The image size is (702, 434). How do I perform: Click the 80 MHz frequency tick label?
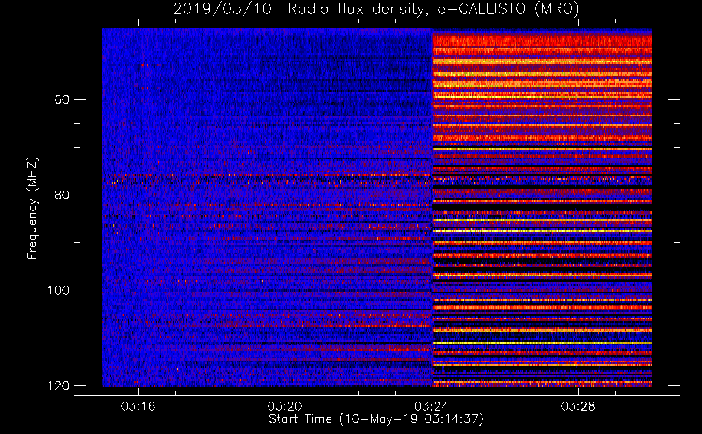tap(62, 195)
